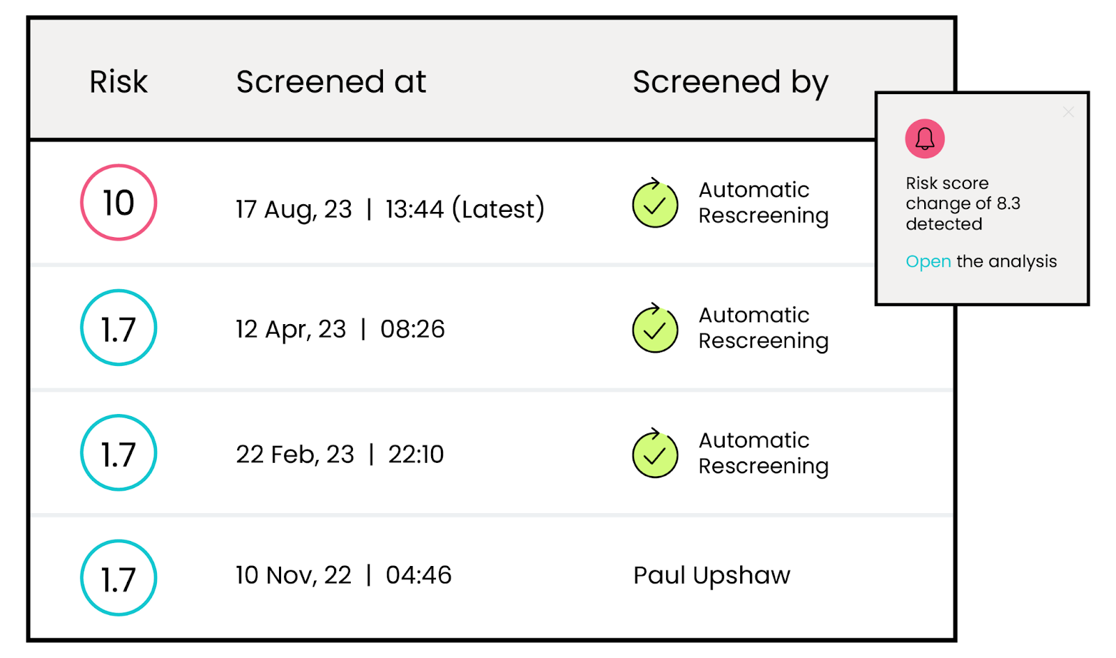Select the 1.7 risk badge on Paul Upshaw's row
The width and height of the screenshot is (1116, 658).
pyautogui.click(x=118, y=577)
